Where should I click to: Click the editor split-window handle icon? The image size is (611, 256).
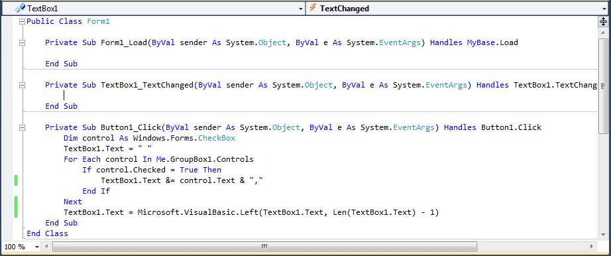tap(603, 22)
